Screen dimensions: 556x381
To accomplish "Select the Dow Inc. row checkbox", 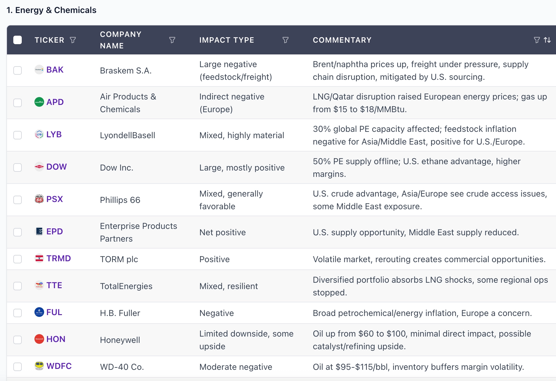I will [x=18, y=168].
